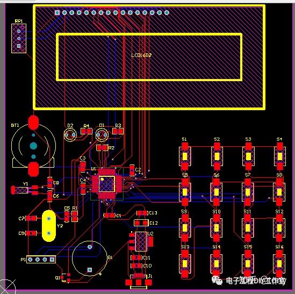Click the 'LCD1602' designator text
This screenshot has width=295, height=294.
coord(141,55)
